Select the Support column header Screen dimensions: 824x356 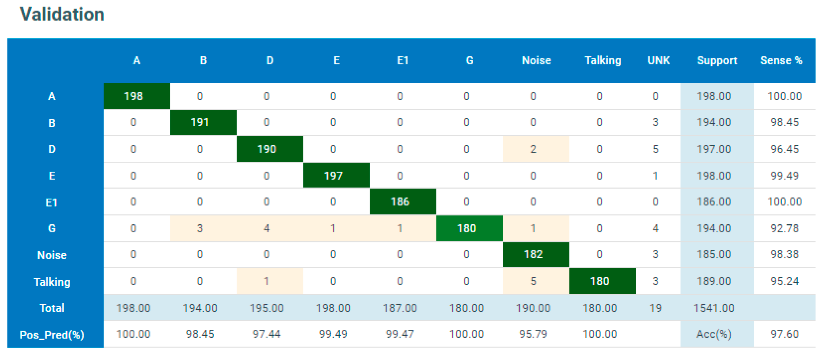(717, 60)
